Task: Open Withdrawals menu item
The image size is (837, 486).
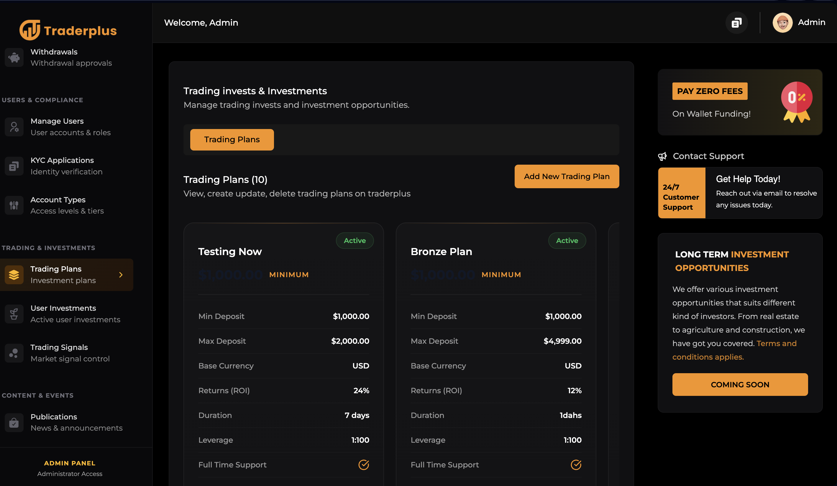Action: [66, 57]
